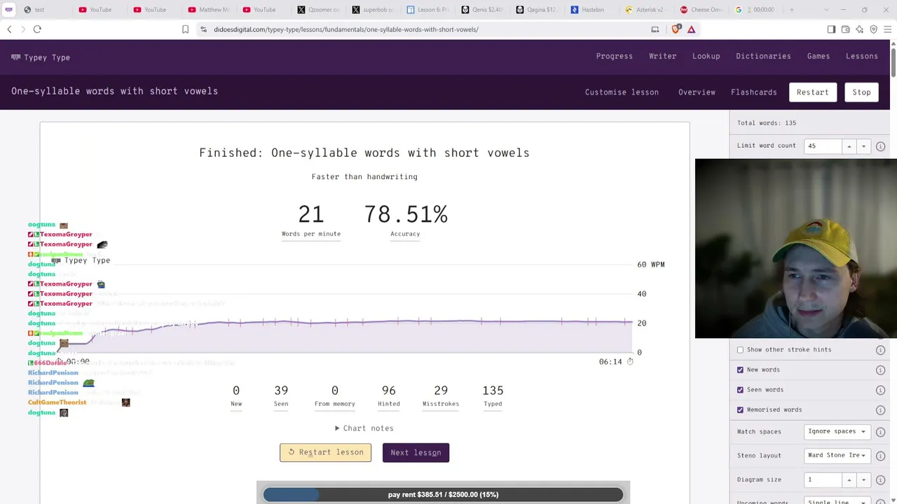
Task: Go back using the browser back arrow
Action: [9, 29]
